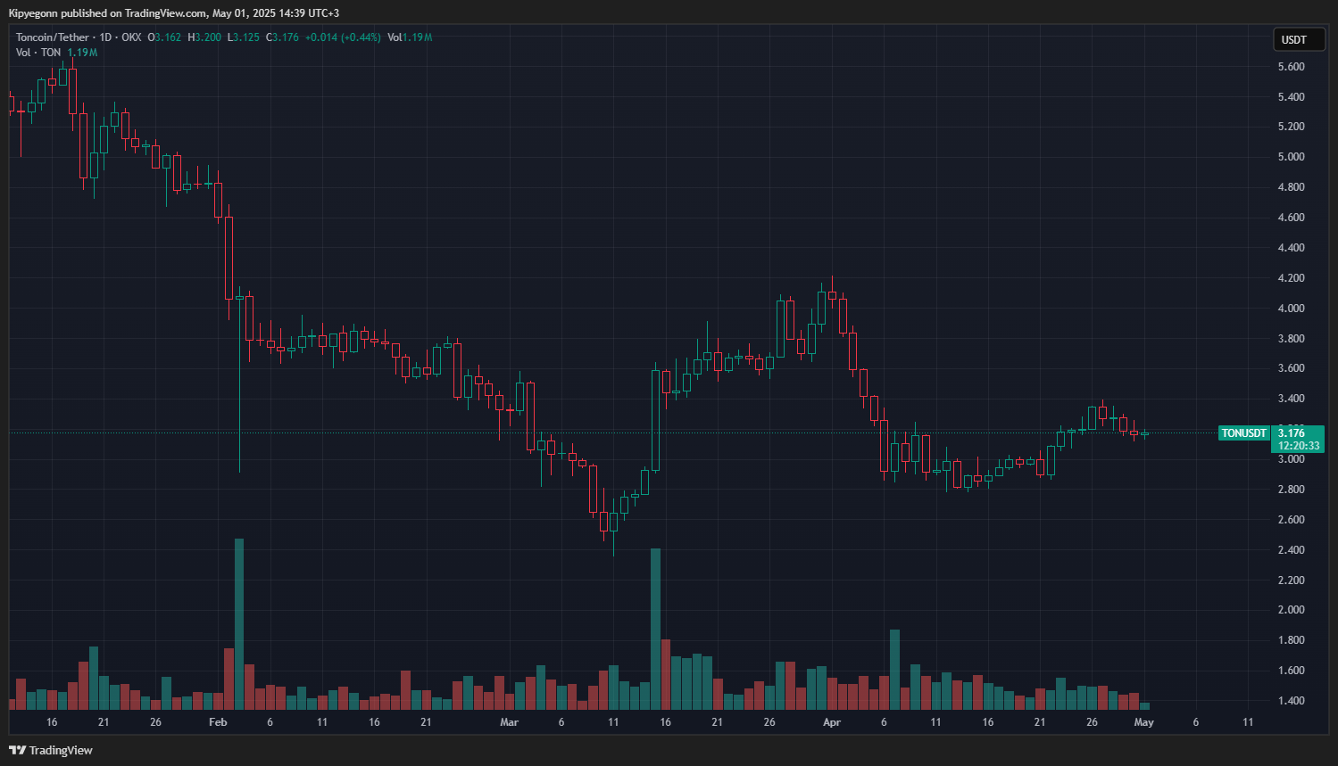
Task: Click the 3.000 price axis label
Action: (1291, 459)
